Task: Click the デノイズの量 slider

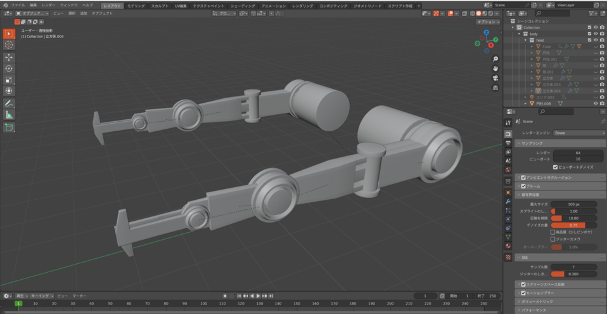Action: (573, 225)
